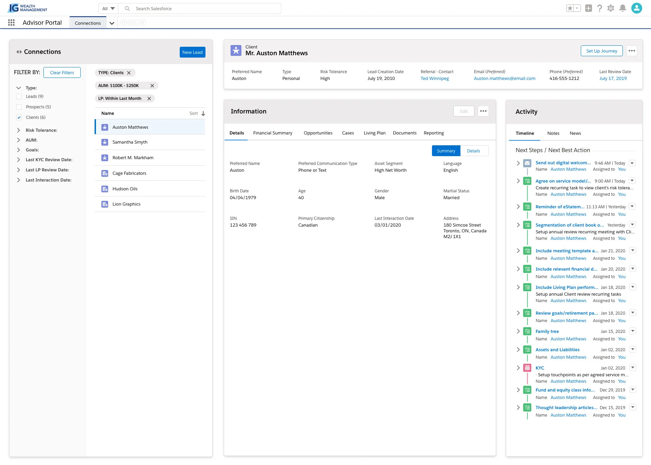The image size is (651, 465).
Task: Click the global actions plus icon
Action: click(x=588, y=8)
